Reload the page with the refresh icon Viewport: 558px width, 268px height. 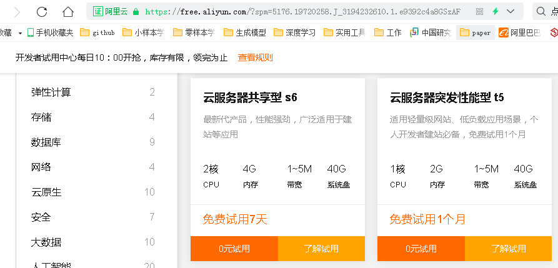click(42, 12)
